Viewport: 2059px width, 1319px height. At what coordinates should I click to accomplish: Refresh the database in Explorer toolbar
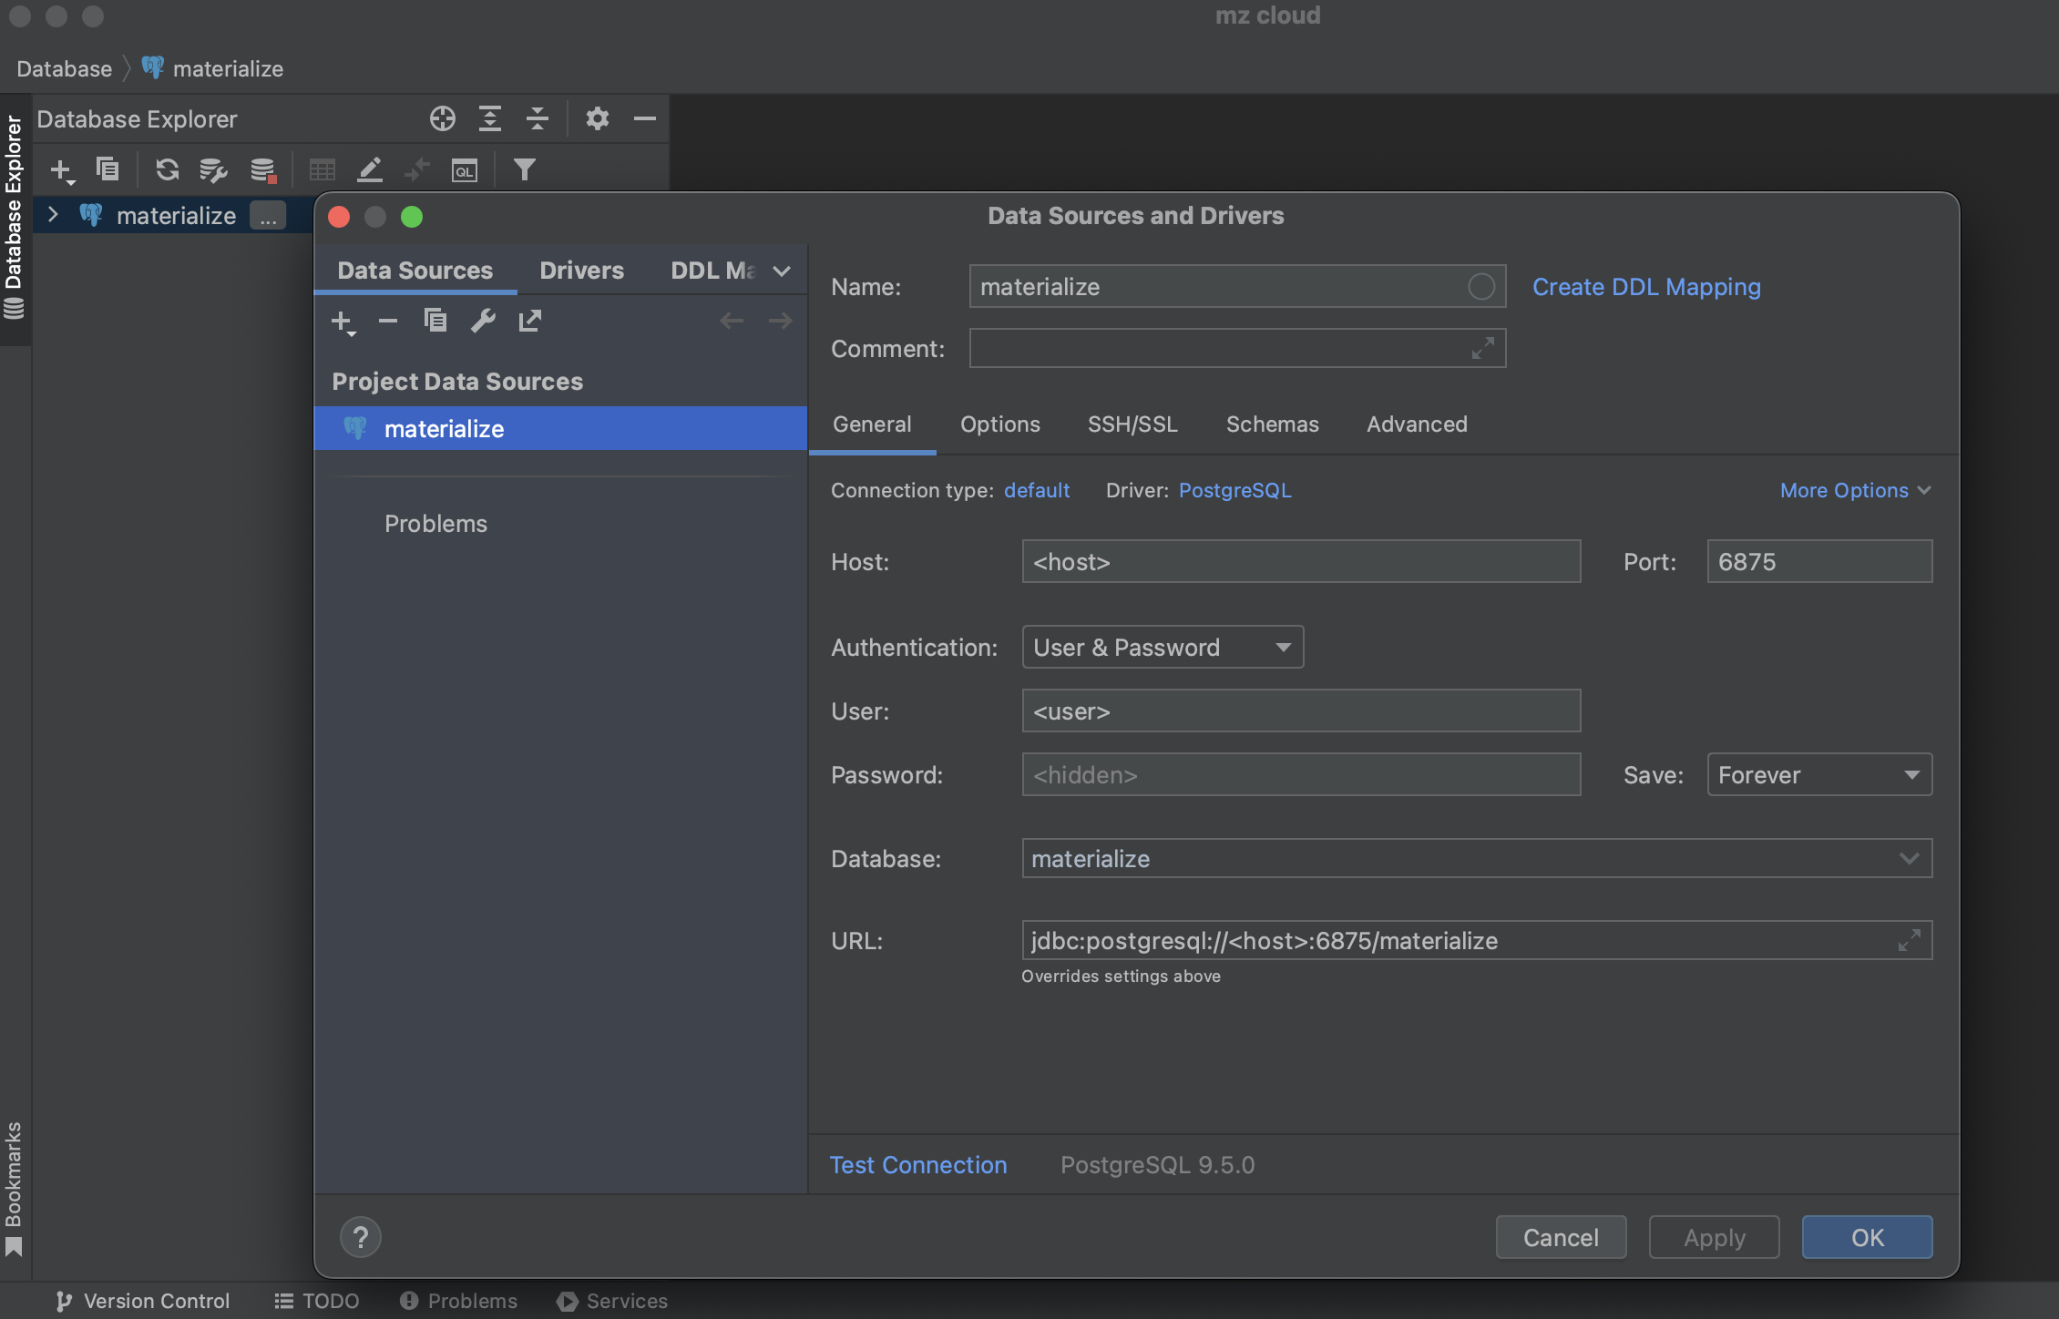click(167, 169)
